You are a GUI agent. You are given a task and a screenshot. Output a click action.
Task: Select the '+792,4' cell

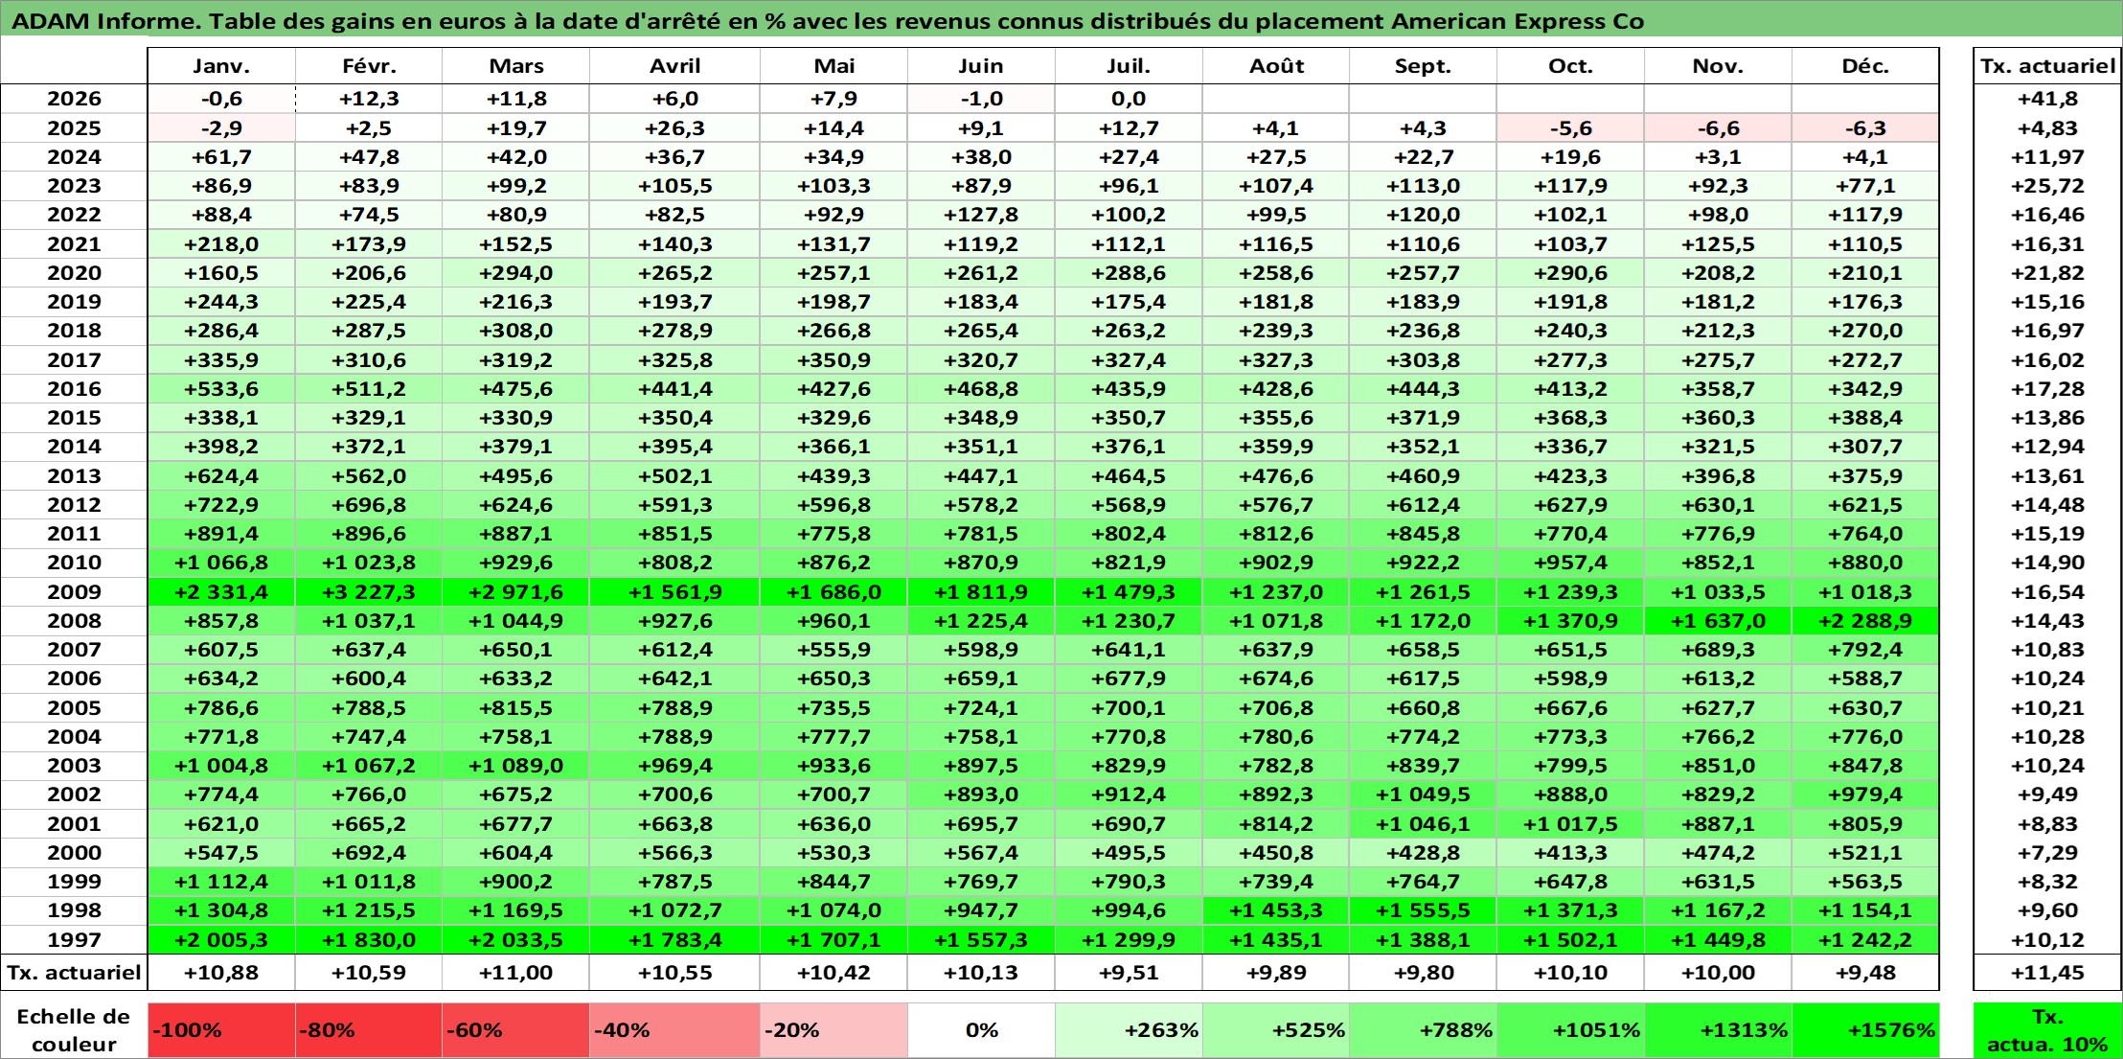pos(1865,650)
